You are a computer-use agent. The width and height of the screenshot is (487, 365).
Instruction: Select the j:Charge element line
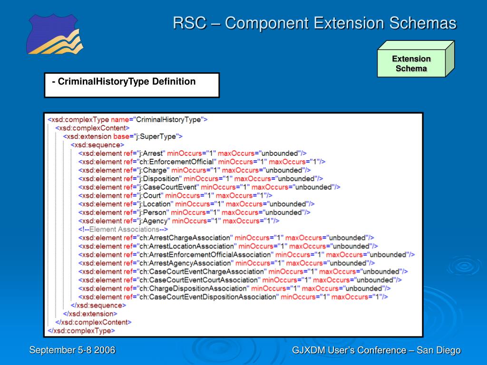[x=195, y=170]
